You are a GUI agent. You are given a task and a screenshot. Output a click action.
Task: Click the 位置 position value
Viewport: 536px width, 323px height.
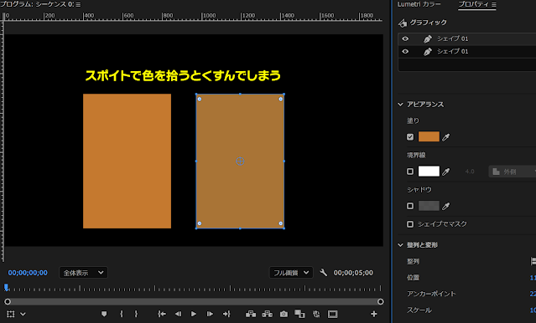pyautogui.click(x=533, y=278)
